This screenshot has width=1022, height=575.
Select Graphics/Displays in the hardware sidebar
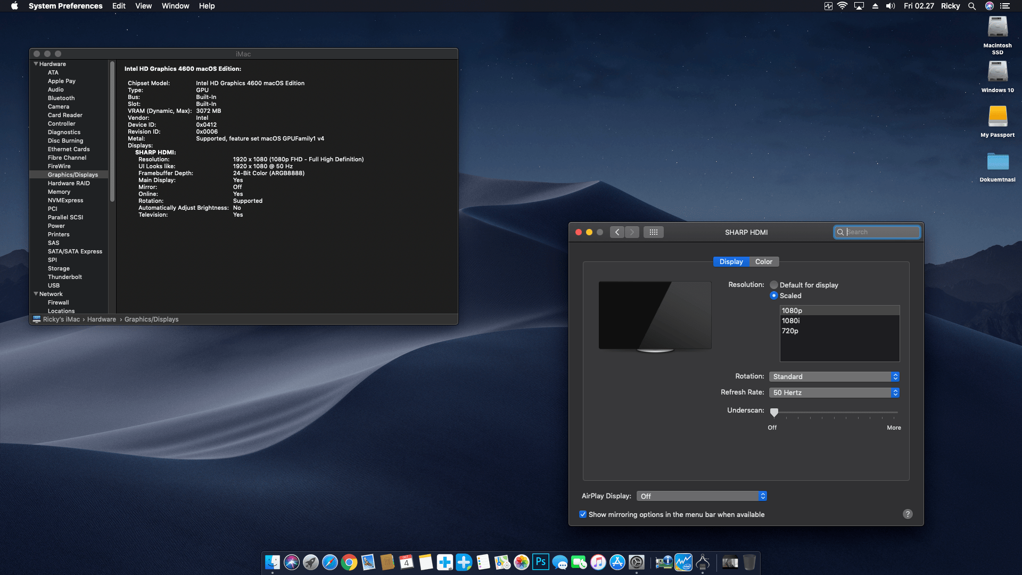[69, 175]
